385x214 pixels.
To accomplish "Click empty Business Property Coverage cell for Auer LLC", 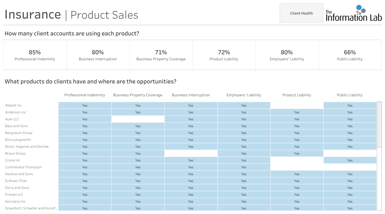I will [138, 119].
